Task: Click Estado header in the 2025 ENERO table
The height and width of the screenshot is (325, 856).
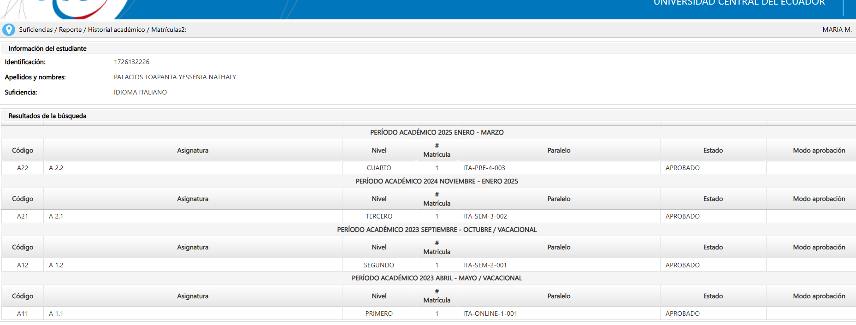Action: tap(713, 150)
